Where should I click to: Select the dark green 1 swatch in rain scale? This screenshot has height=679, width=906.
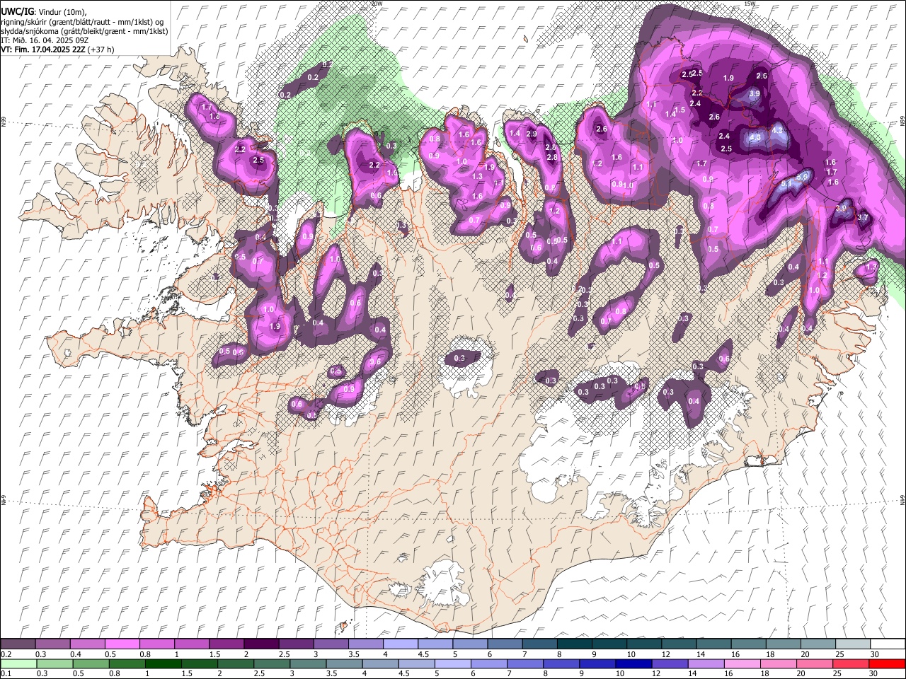(x=163, y=664)
